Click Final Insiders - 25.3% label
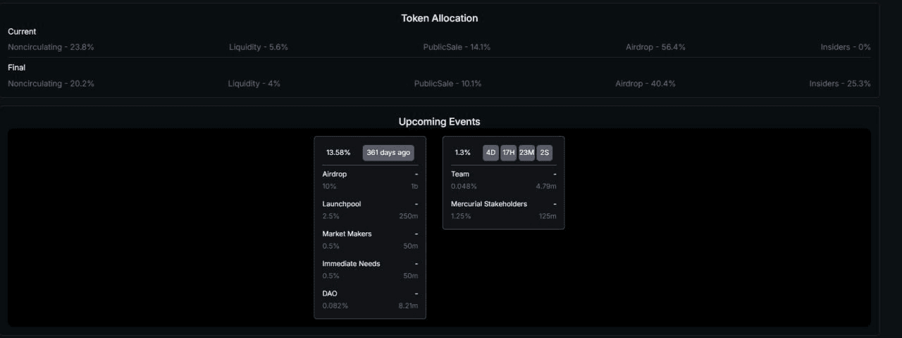The height and width of the screenshot is (338, 902). (x=840, y=83)
